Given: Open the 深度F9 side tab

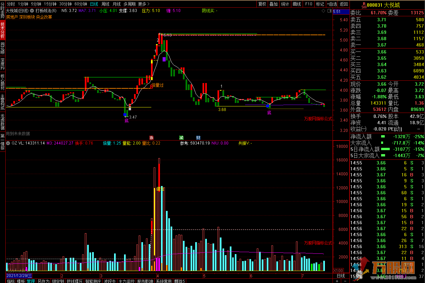Looking at the screenshot, I should click(x=3, y=64).
